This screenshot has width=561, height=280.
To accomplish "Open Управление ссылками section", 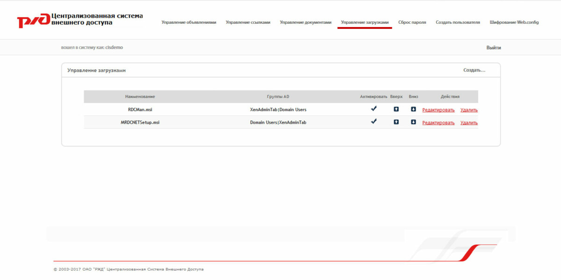I will click(249, 22).
